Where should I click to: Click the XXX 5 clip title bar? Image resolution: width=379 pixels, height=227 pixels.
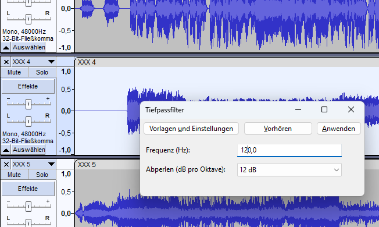(108, 165)
